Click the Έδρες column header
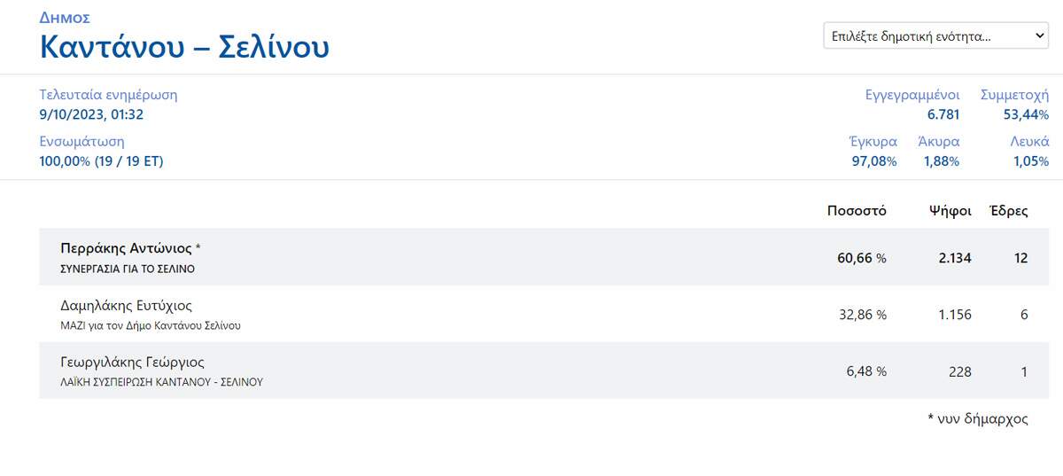This screenshot has width=1063, height=476. click(x=1008, y=211)
